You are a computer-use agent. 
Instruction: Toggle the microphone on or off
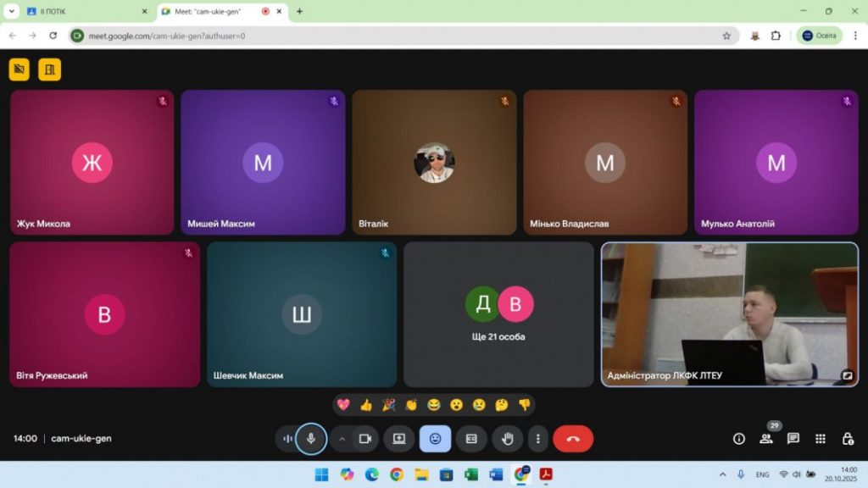[311, 439]
